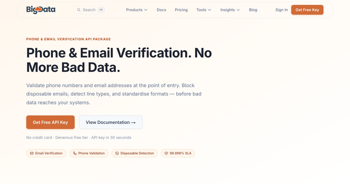Click the search magnifier icon
350x196 pixels.
[79, 10]
